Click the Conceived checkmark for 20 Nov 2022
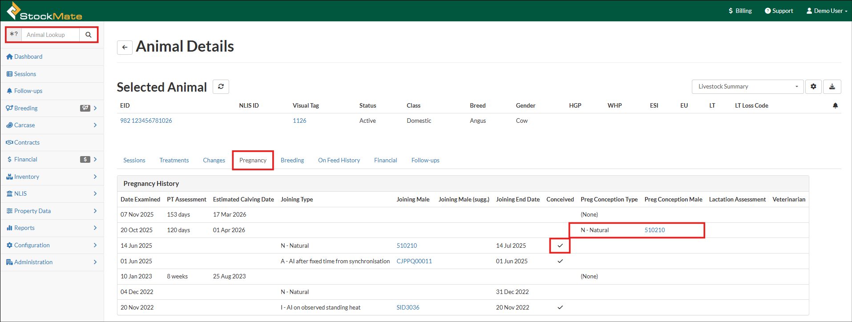 (560, 307)
